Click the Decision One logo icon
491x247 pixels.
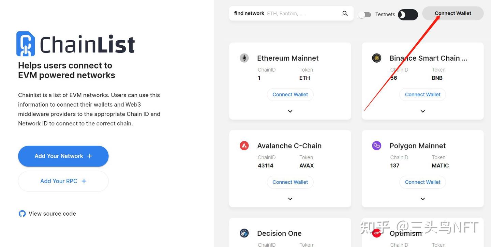244,233
